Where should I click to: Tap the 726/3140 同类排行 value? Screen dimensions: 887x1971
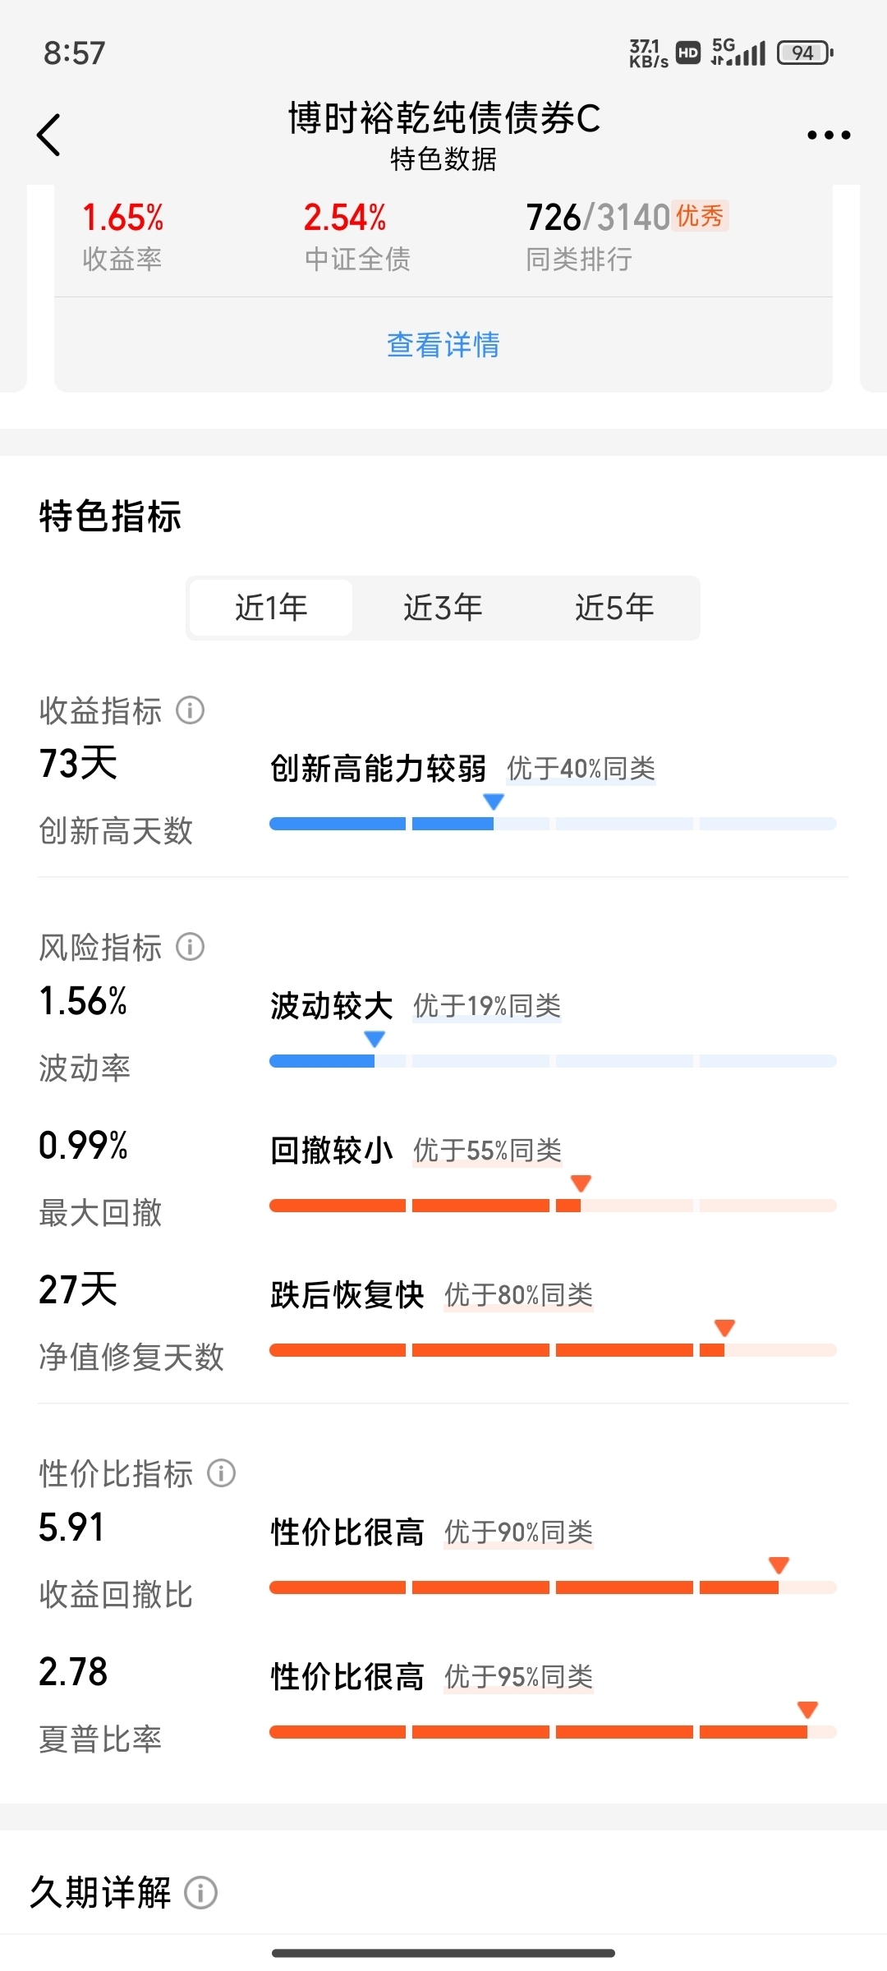coord(599,218)
